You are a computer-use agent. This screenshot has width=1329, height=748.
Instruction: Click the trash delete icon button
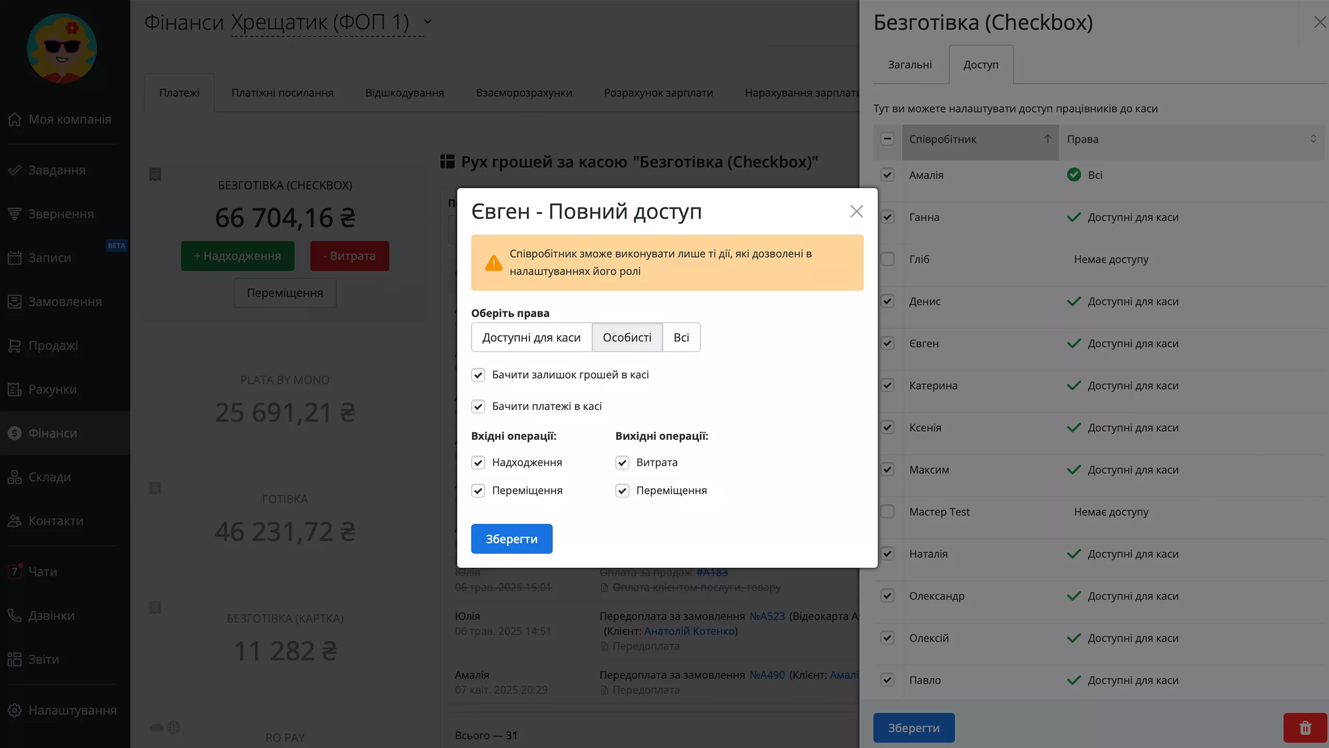pos(1305,728)
